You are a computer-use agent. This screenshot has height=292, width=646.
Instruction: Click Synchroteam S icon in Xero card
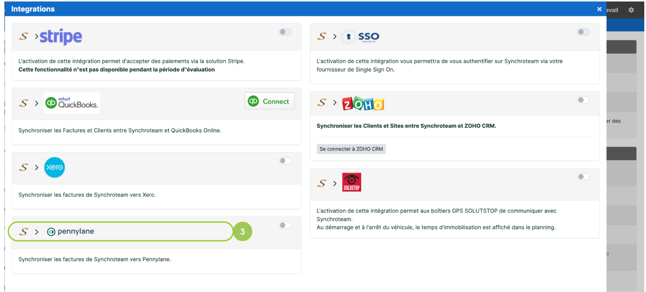(24, 167)
